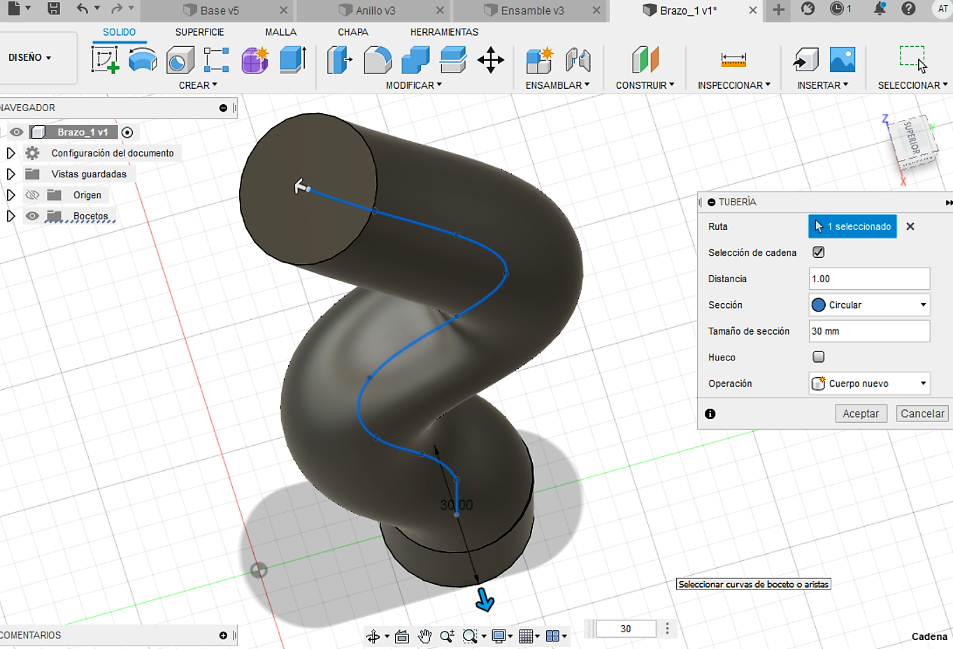The image size is (953, 649).
Task: Open the Display settings dropdown
Action: [x=502, y=636]
